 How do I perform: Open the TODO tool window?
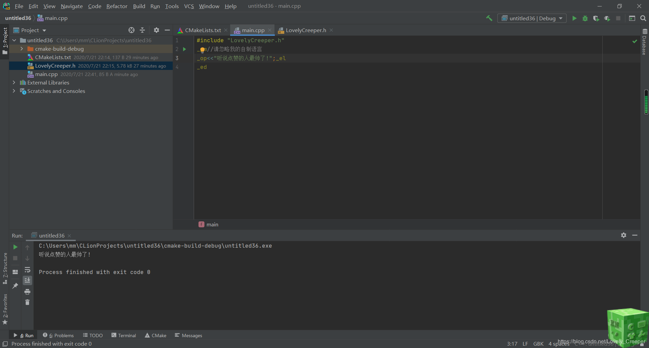click(93, 335)
